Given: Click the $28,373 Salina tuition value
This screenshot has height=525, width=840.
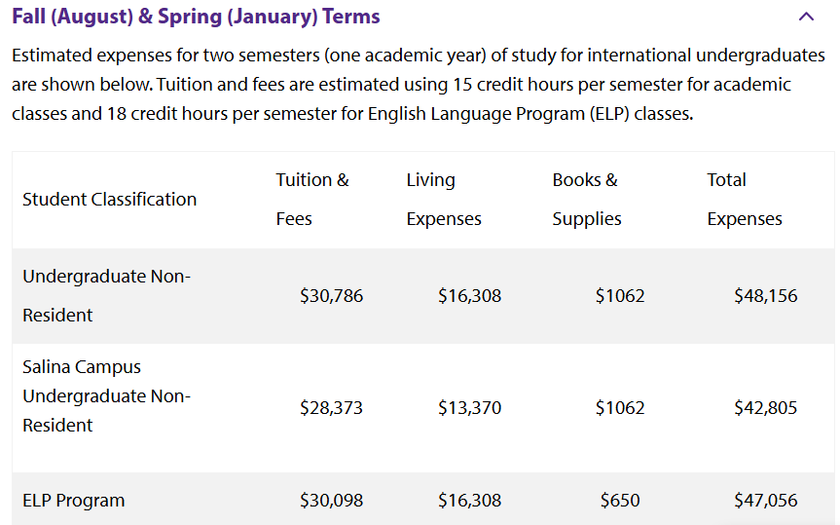Looking at the screenshot, I should pos(331,408).
